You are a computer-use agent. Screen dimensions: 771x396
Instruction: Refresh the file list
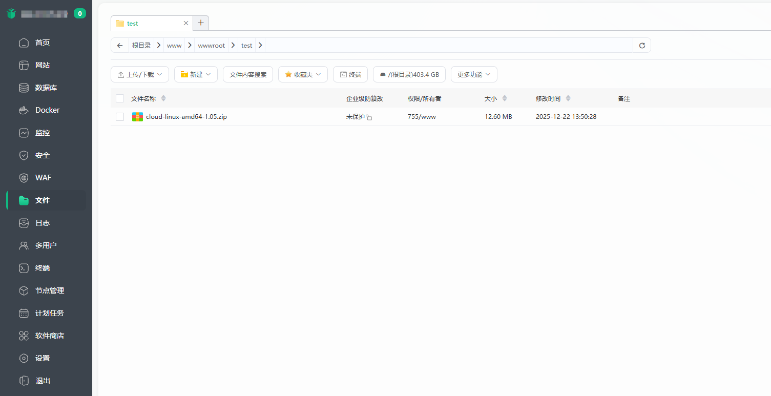point(642,45)
